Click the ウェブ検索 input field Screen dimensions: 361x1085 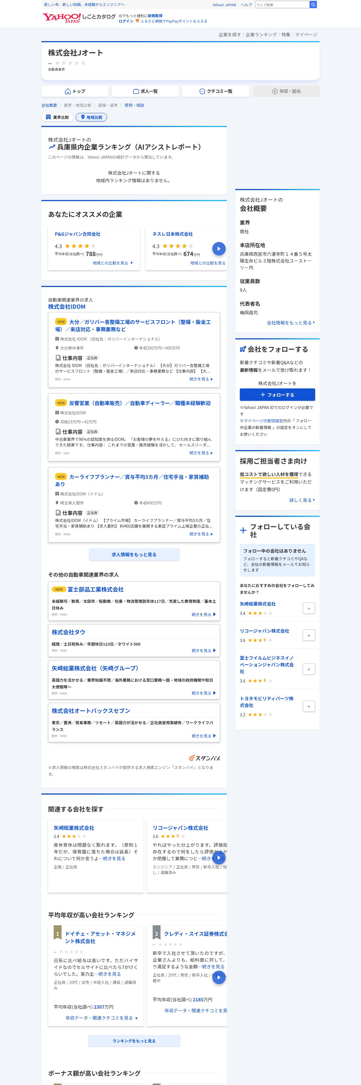point(282,5)
